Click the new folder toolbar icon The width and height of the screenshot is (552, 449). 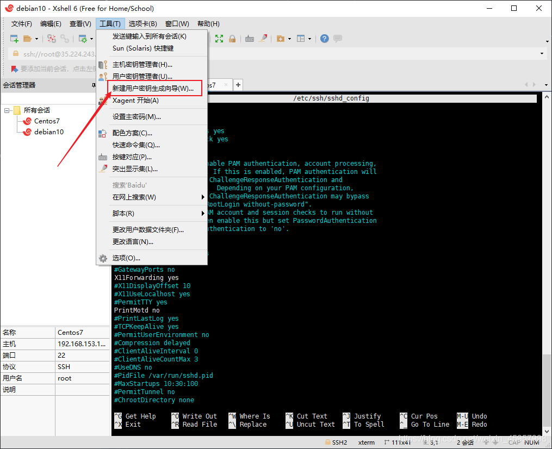click(x=281, y=39)
